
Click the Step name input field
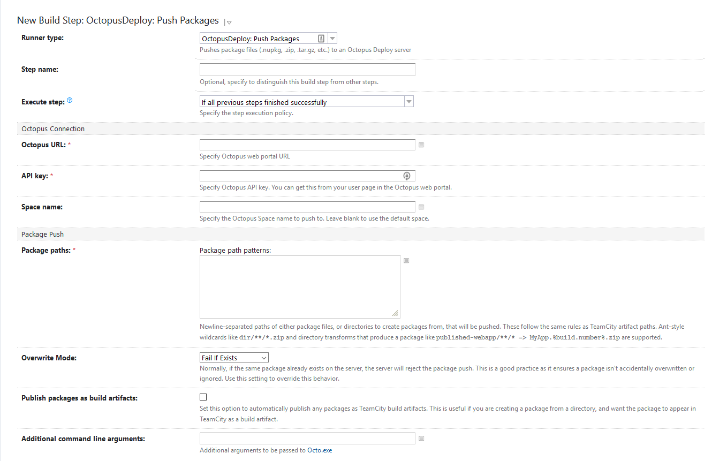pyautogui.click(x=307, y=70)
